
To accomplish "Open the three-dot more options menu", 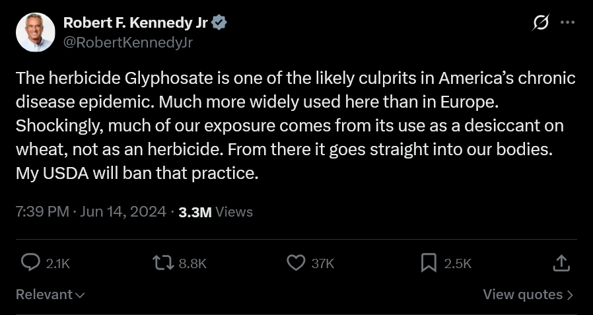I will pyautogui.click(x=567, y=22).
